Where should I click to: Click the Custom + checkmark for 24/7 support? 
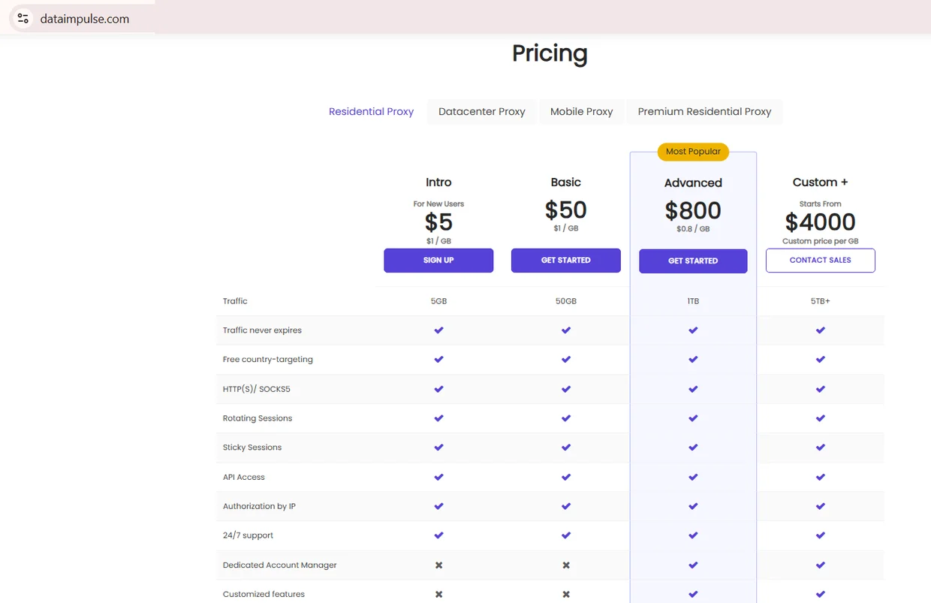(x=821, y=535)
